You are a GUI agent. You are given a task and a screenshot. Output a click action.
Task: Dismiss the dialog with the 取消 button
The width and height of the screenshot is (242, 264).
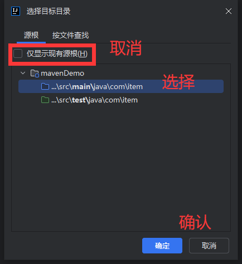pos(209,246)
